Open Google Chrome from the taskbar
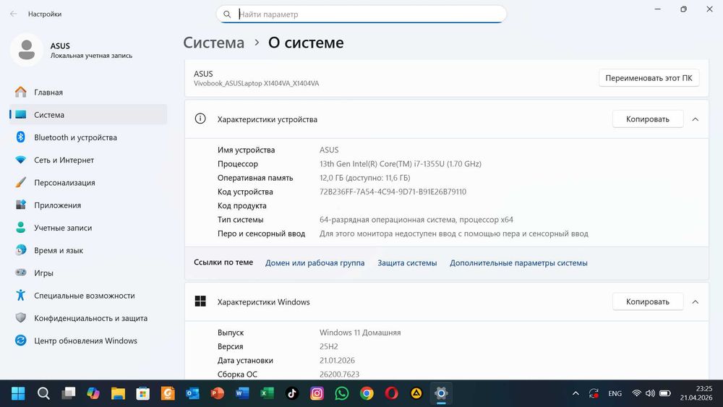Image resolution: width=723 pixels, height=407 pixels. point(367,393)
